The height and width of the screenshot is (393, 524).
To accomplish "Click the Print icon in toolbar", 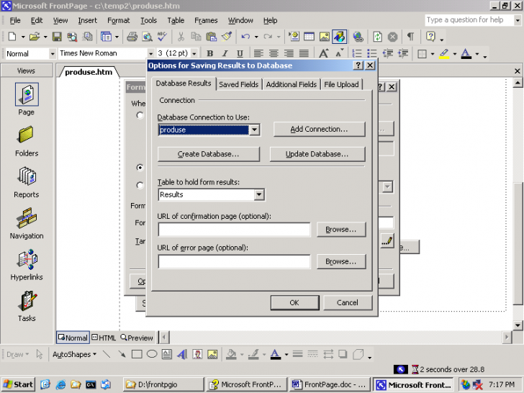I will coord(132,37).
